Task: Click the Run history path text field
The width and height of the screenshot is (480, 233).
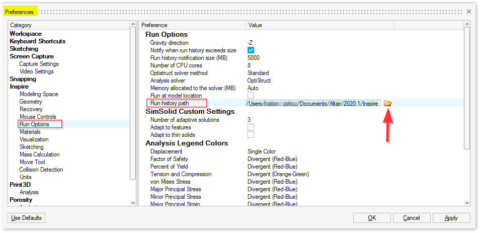Action: [312, 103]
